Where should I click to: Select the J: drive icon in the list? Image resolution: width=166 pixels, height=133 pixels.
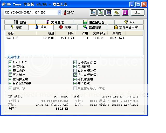click(9, 38)
